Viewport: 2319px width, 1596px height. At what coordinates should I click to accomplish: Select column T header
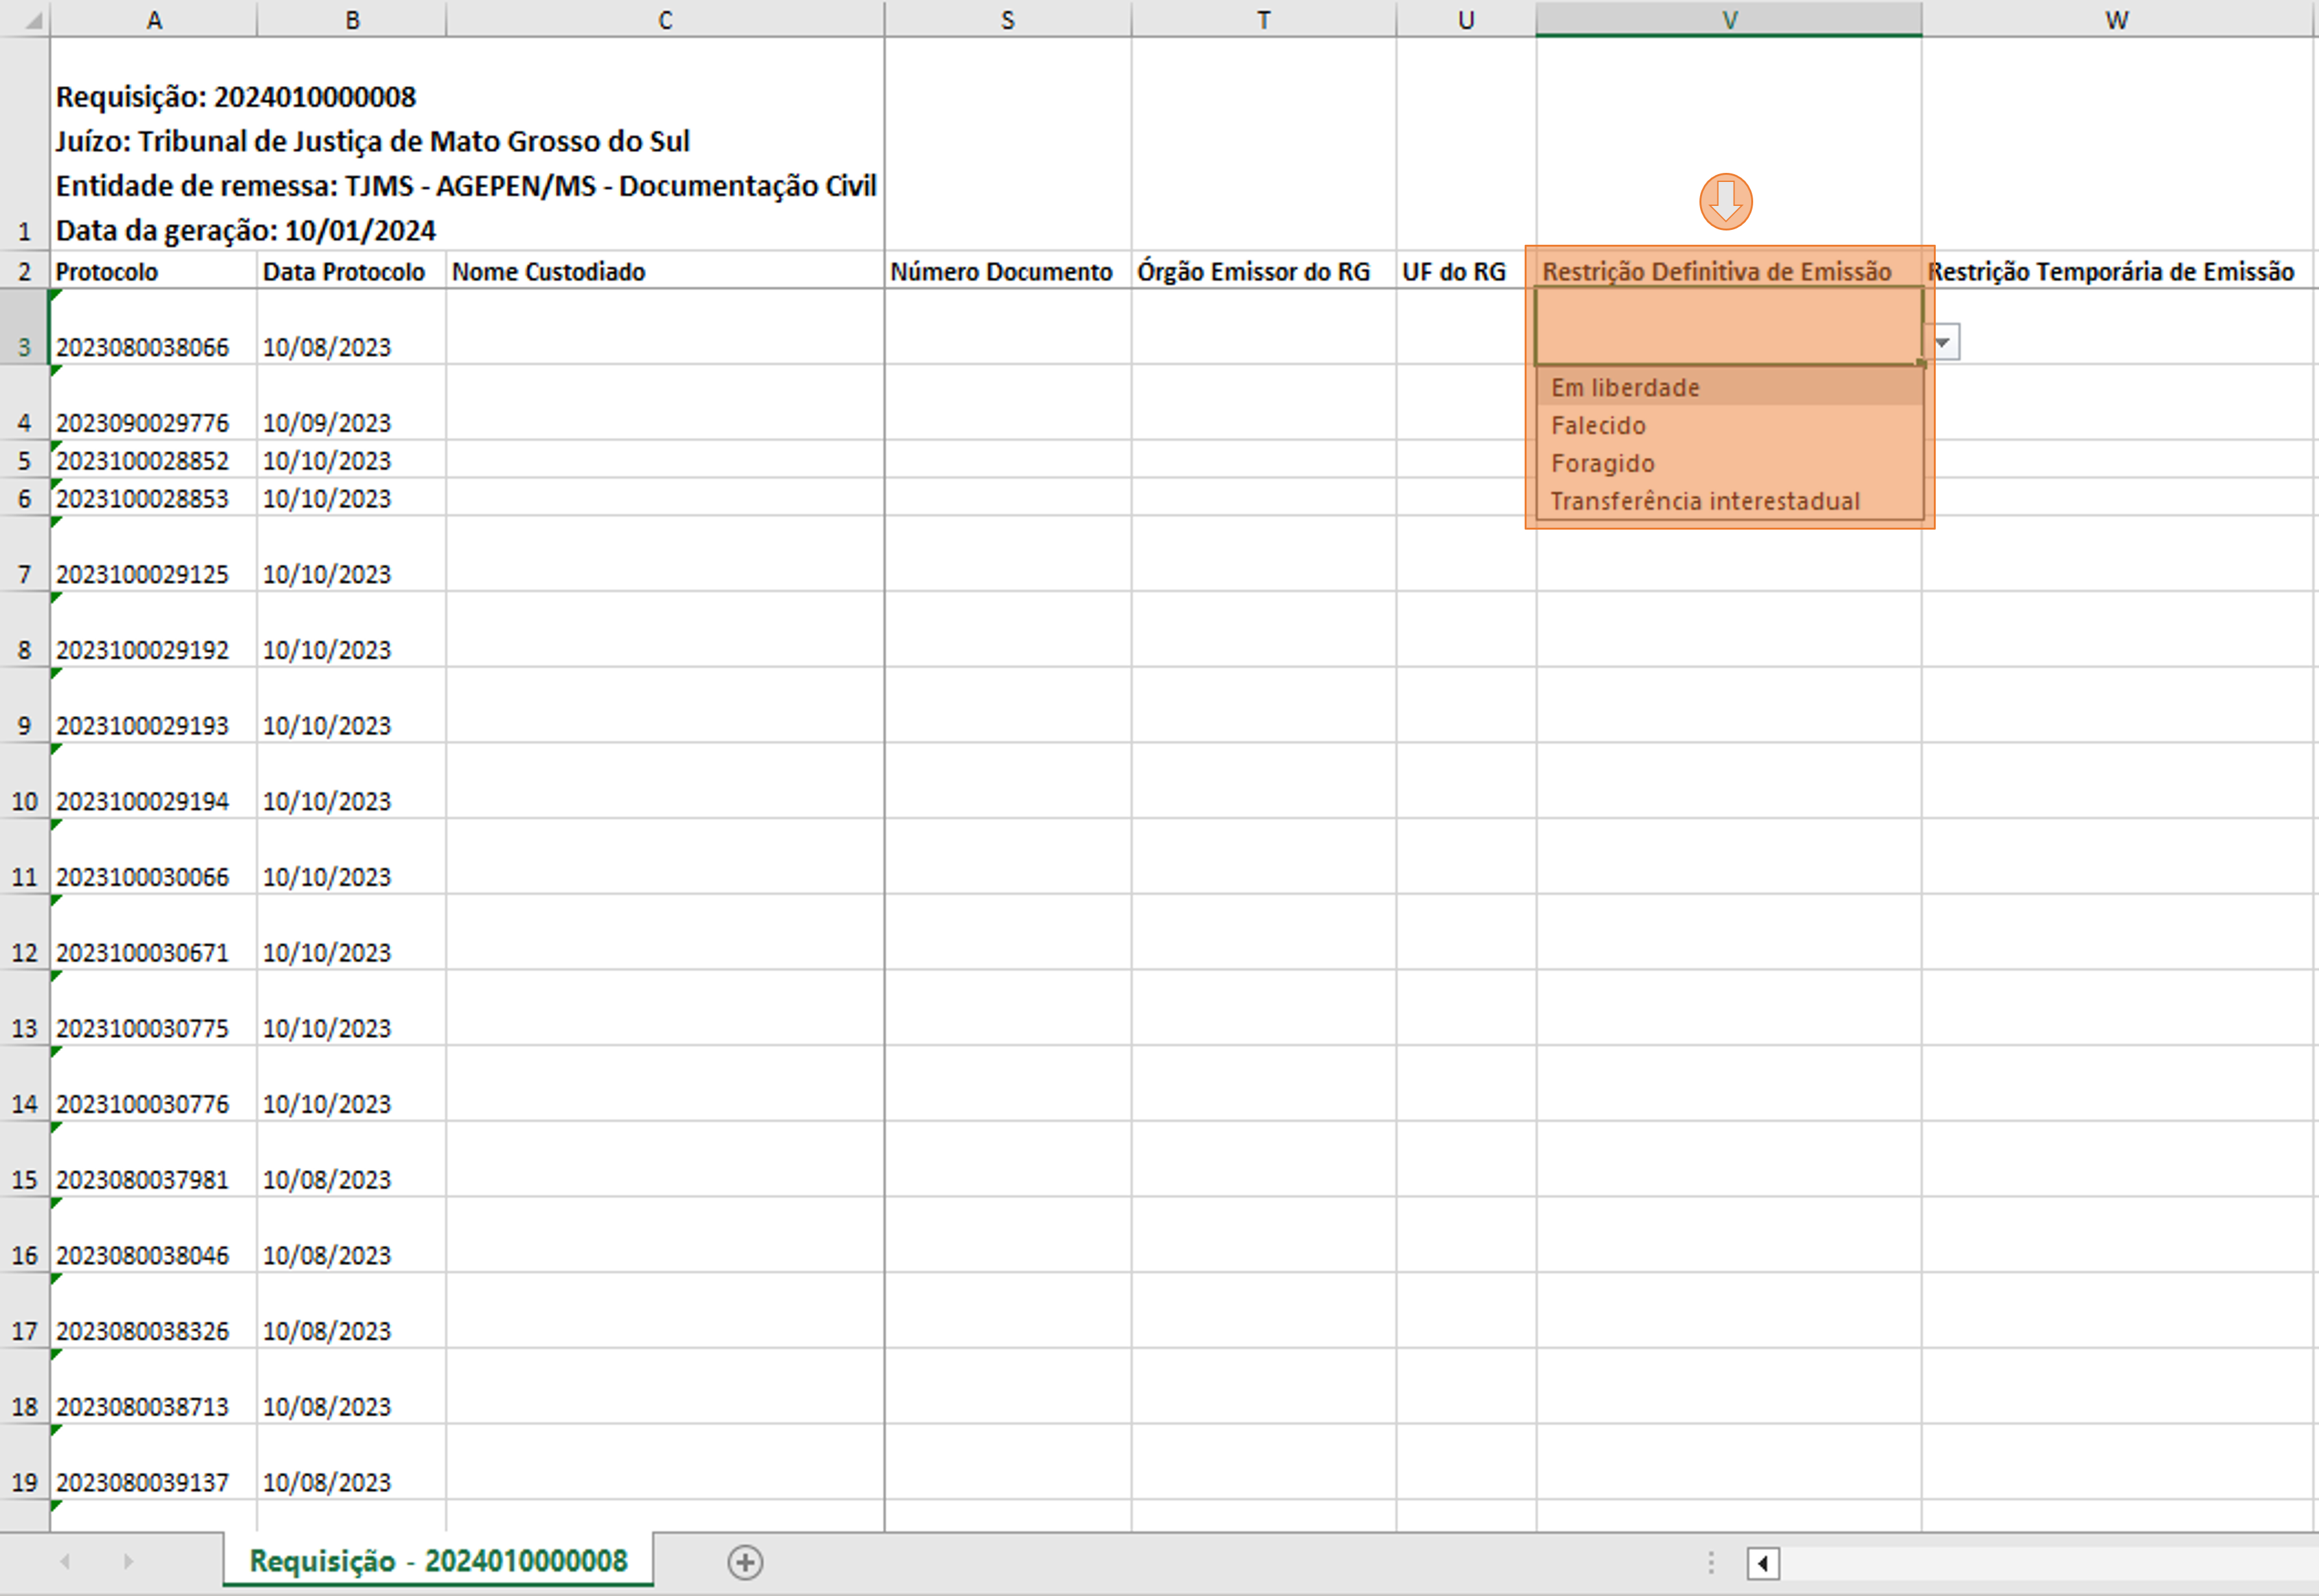coord(1264,19)
